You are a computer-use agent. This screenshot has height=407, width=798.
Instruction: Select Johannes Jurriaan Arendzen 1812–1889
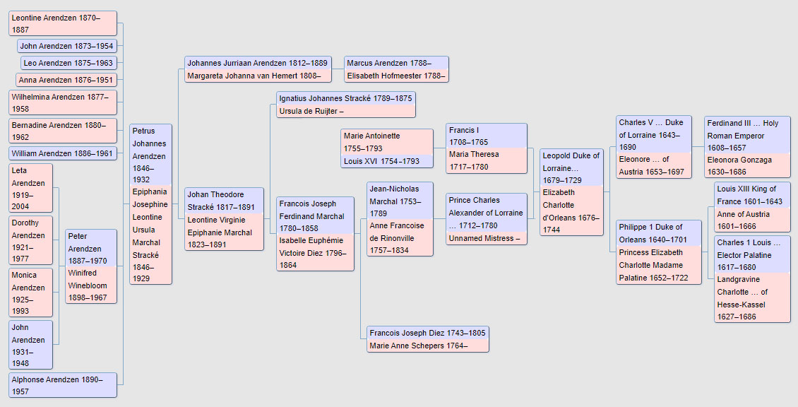coord(258,63)
